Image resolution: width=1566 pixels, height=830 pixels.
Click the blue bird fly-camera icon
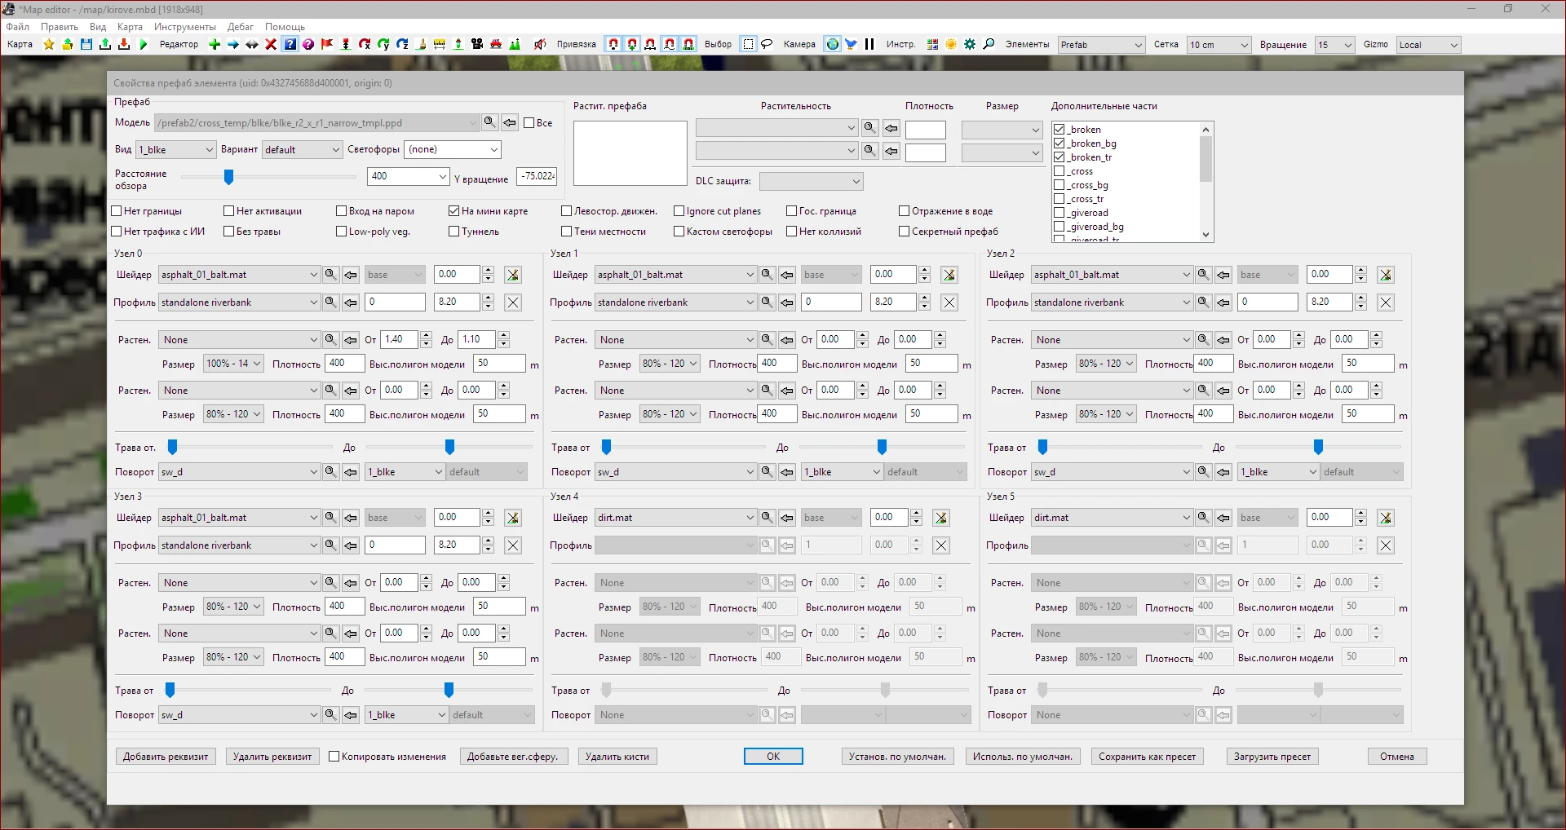(x=851, y=44)
